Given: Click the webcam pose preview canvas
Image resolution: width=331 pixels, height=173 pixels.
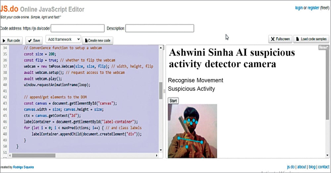Looking at the screenshot, I should tap(192, 131).
